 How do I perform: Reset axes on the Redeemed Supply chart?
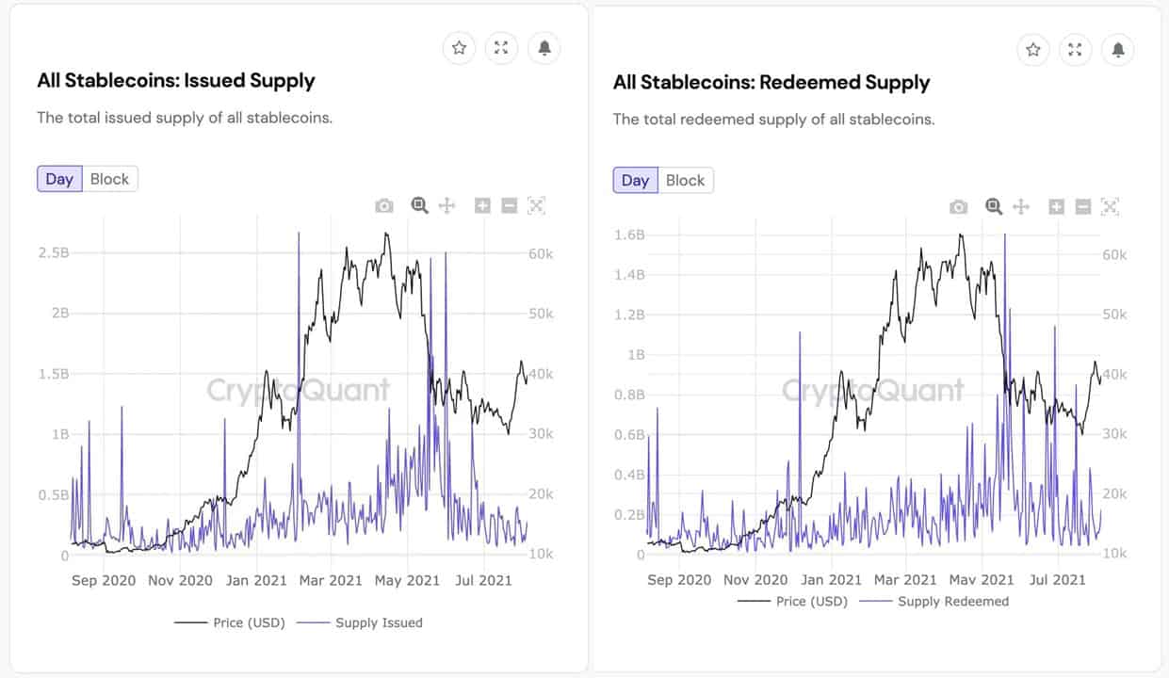(1110, 206)
